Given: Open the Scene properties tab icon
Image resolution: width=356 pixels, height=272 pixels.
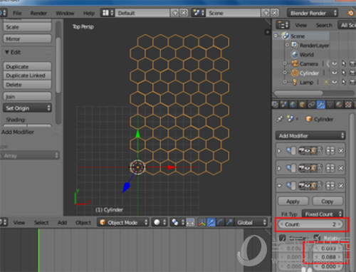Looking at the screenshot, I should 284,105.
